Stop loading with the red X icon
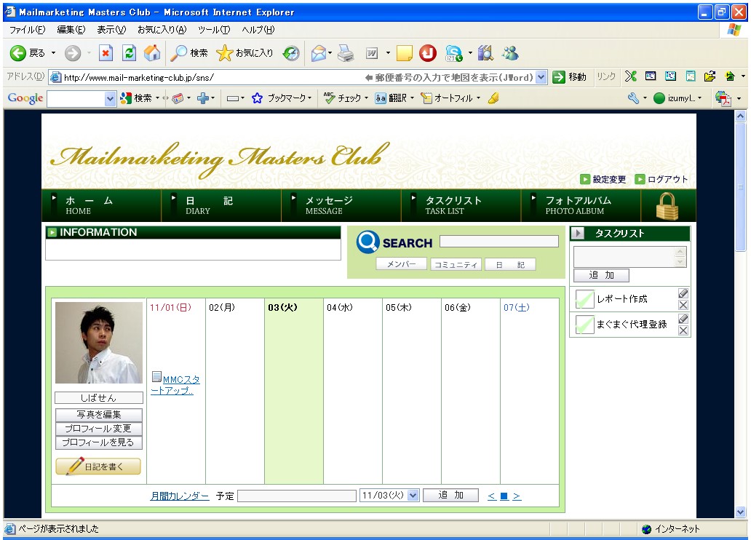The height and width of the screenshot is (540, 751). point(106,52)
